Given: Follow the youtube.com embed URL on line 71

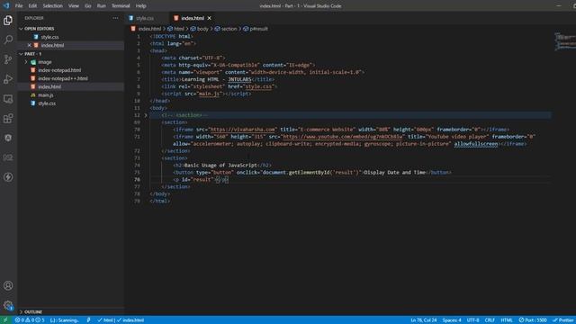Looking at the screenshot, I should tap(343, 137).
